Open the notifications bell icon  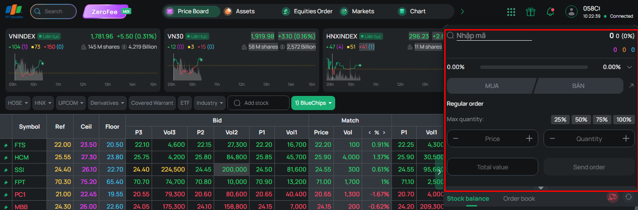(551, 11)
